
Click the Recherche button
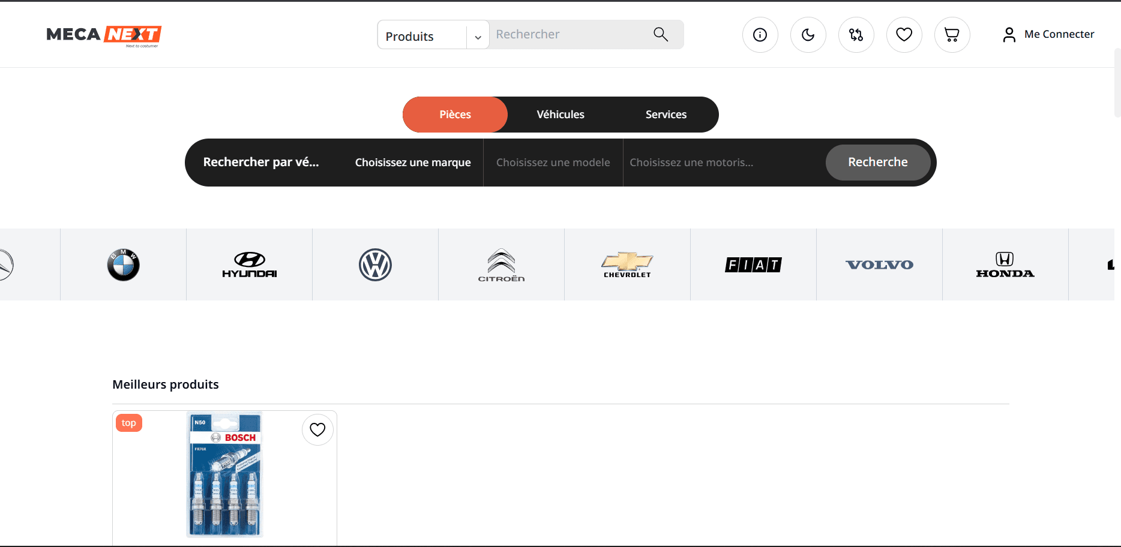(878, 163)
